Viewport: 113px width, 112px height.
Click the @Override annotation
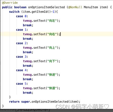pos(10,3)
